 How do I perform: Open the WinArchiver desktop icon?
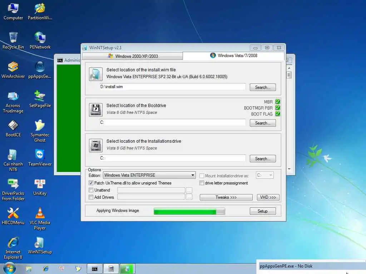13,70
